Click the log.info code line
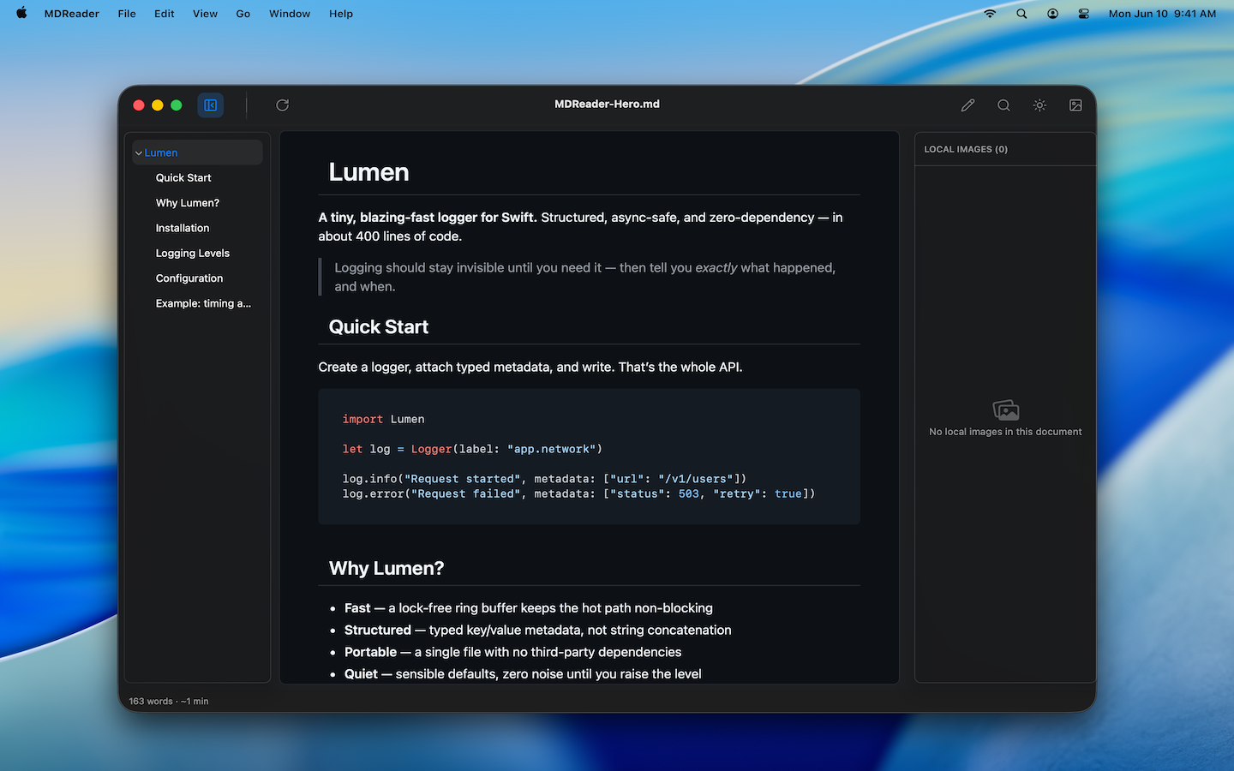 pyautogui.click(x=544, y=479)
